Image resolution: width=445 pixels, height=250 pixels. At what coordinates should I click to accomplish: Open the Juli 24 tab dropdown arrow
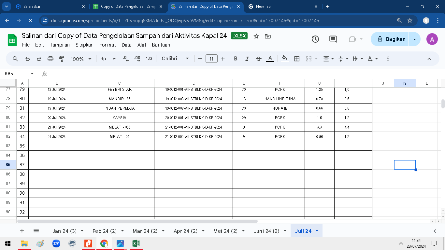317,231
